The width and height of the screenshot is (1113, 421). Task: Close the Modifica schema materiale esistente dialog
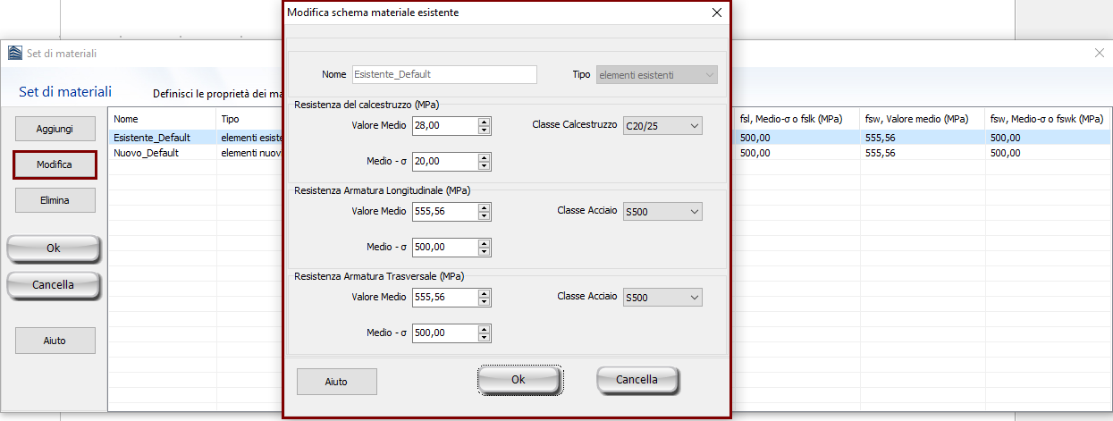coord(716,13)
